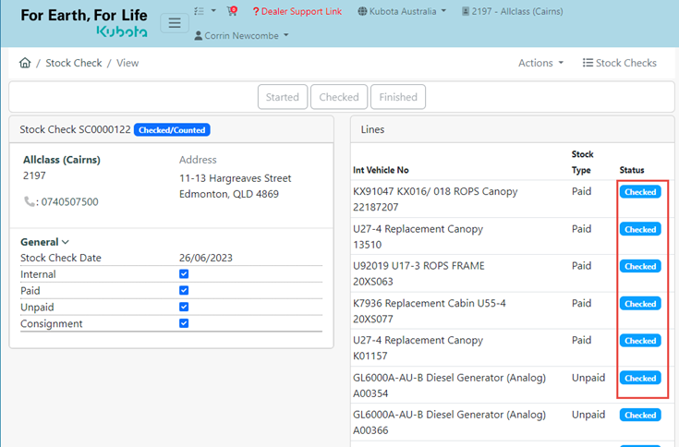
Task: Expand the Kubota Australia dropdown
Action: tap(401, 11)
